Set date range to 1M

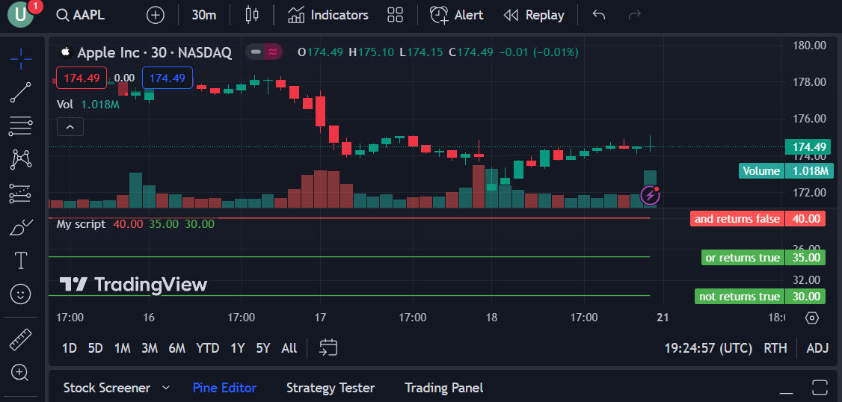click(x=123, y=347)
